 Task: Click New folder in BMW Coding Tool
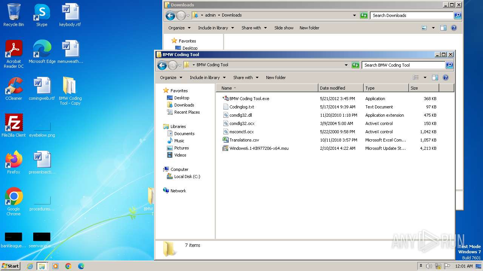pyautogui.click(x=276, y=78)
